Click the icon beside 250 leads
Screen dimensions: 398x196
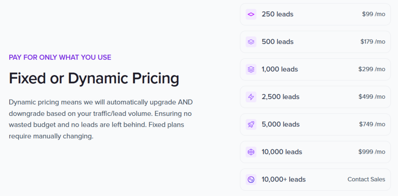pyautogui.click(x=251, y=14)
